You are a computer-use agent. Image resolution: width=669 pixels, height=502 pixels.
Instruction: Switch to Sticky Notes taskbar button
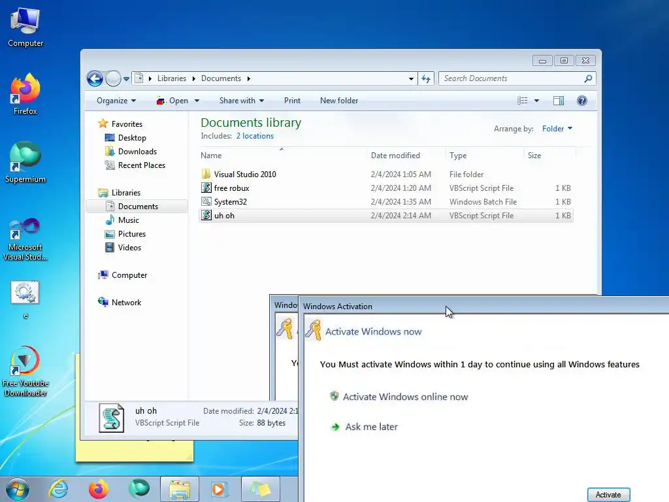(260, 489)
